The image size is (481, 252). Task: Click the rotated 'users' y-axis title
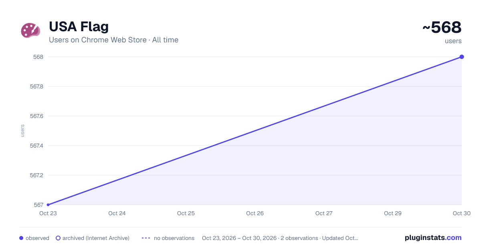click(x=22, y=131)
